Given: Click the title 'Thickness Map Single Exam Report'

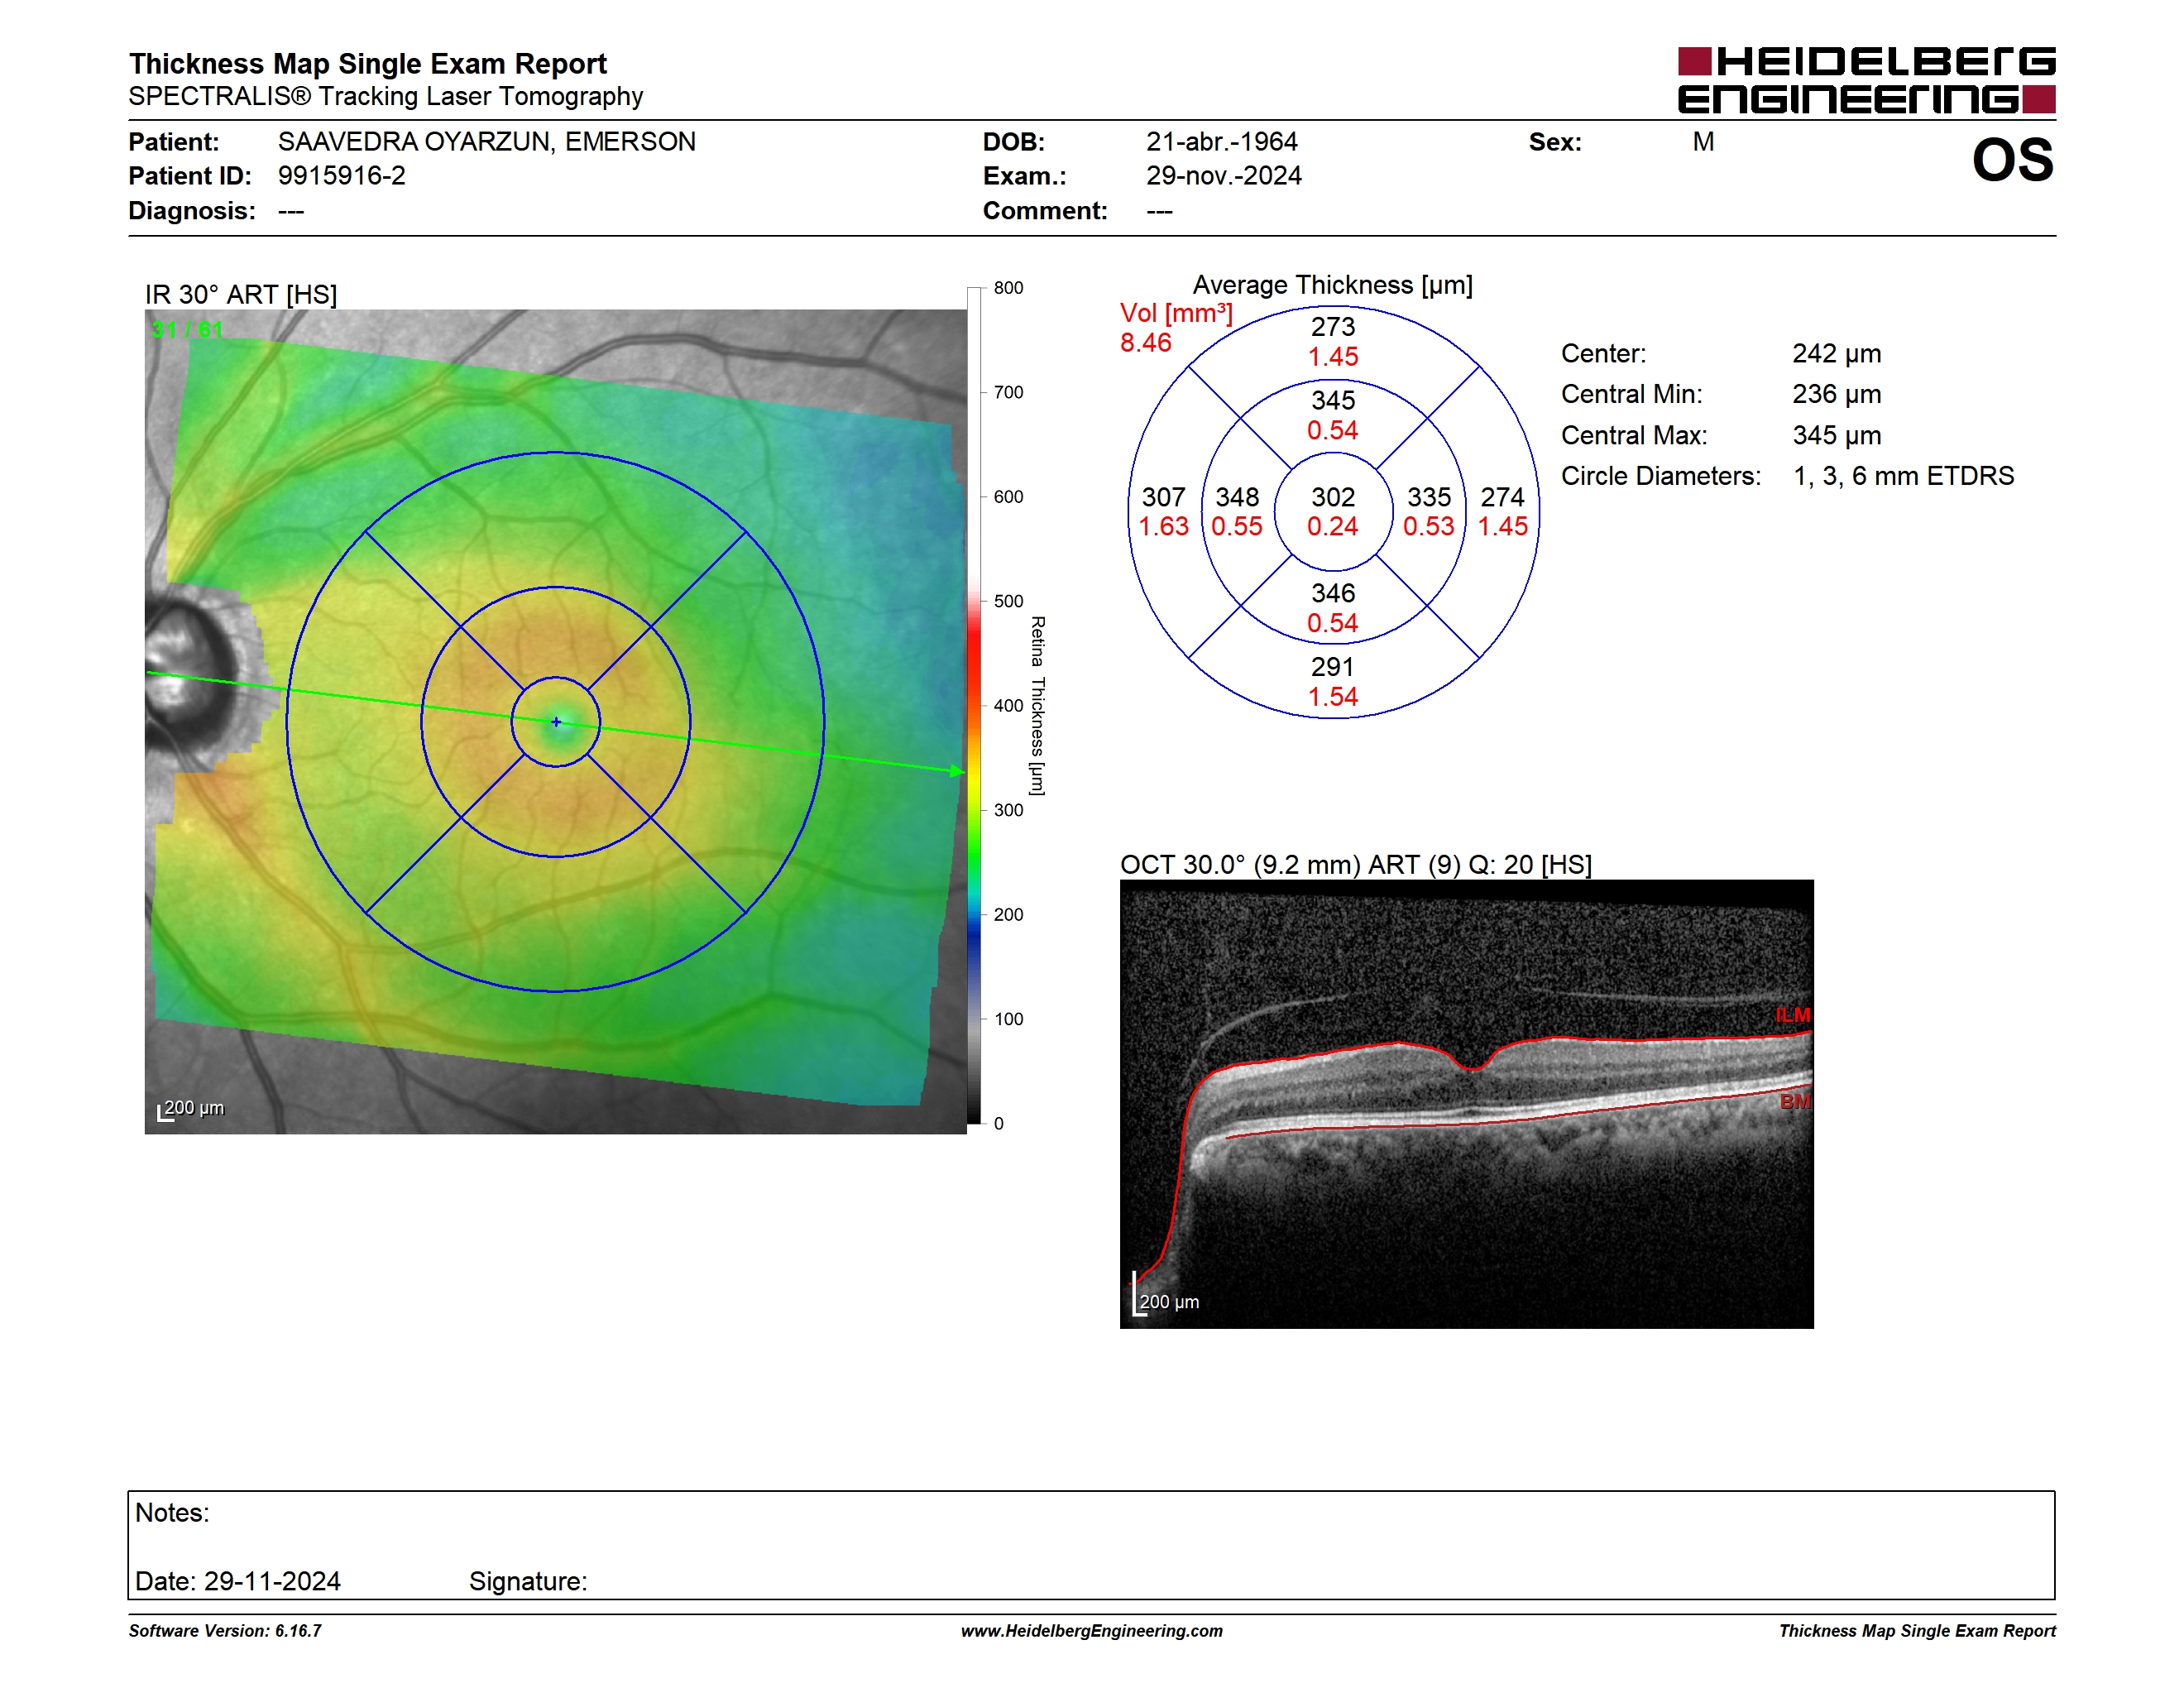Looking at the screenshot, I should coord(367,64).
